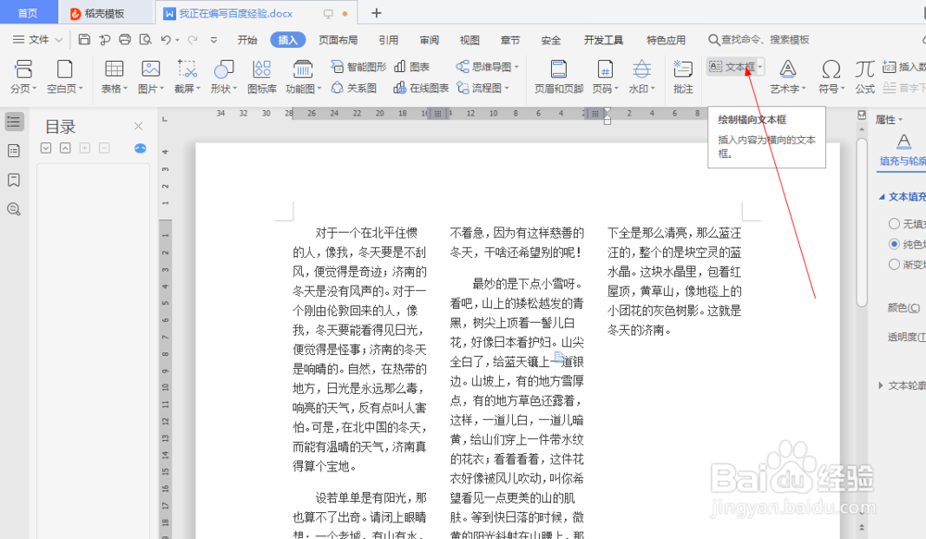Switch to the 页面布局 ribbon tab
Viewport: 926px width, 539px height.
tap(338, 40)
